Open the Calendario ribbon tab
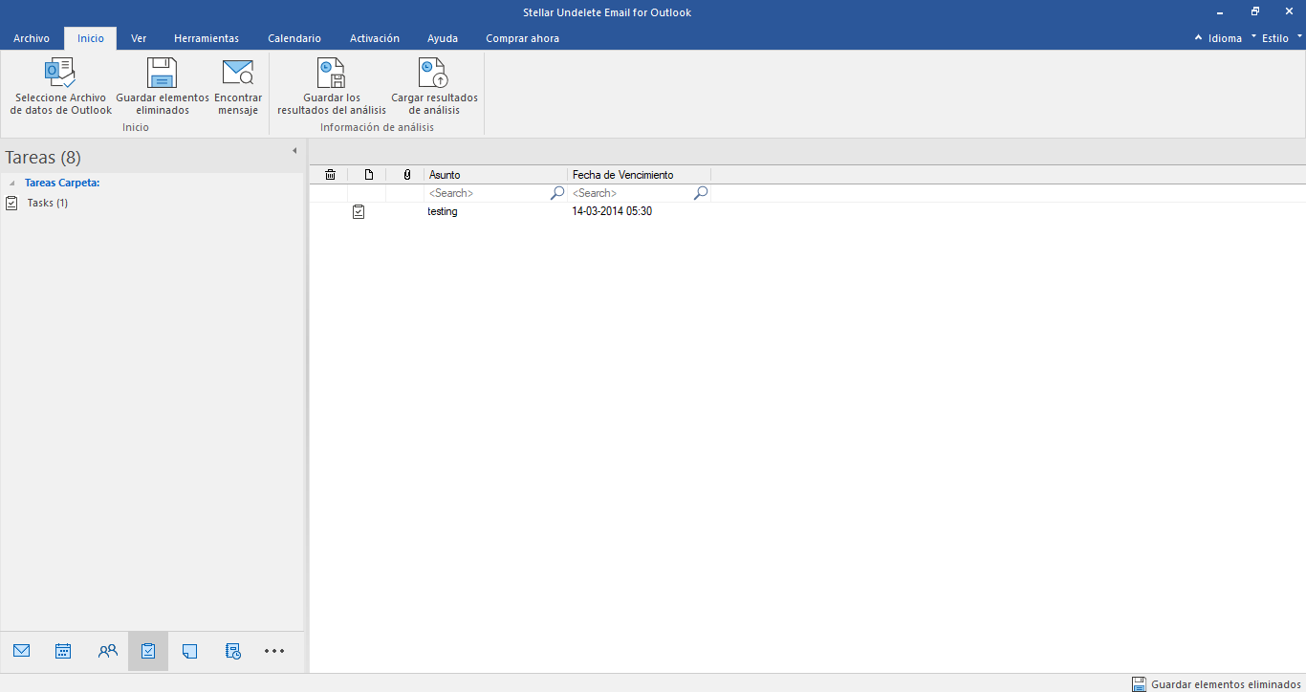Image resolution: width=1306 pixels, height=692 pixels. [x=294, y=38]
